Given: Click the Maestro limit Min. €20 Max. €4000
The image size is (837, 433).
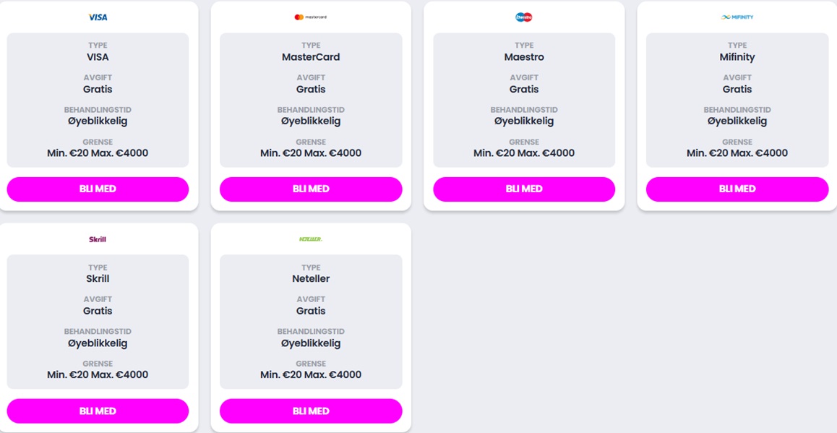Looking at the screenshot, I should pos(524,153).
